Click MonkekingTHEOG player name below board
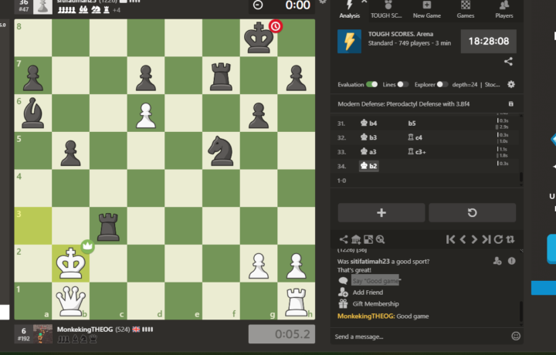The image size is (556, 355). click(x=85, y=329)
